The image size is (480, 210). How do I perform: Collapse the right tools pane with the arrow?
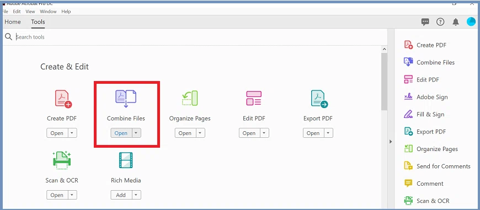[390, 142]
